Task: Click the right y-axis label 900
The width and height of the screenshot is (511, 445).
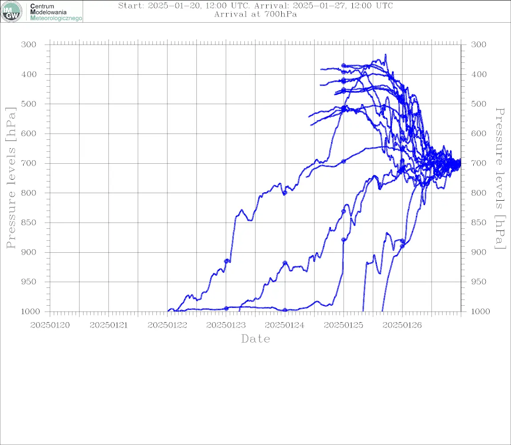Action: 479,252
